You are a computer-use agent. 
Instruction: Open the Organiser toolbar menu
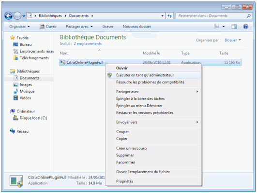coord(19,27)
